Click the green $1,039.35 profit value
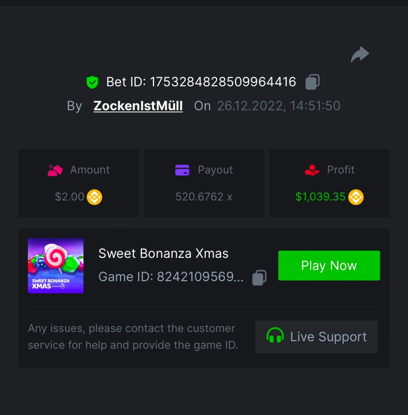Viewport: 408px width, 415px height. point(320,197)
